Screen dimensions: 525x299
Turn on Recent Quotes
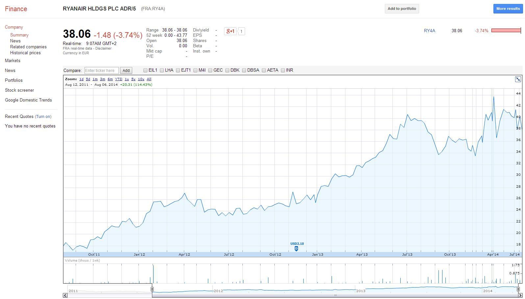click(43, 117)
